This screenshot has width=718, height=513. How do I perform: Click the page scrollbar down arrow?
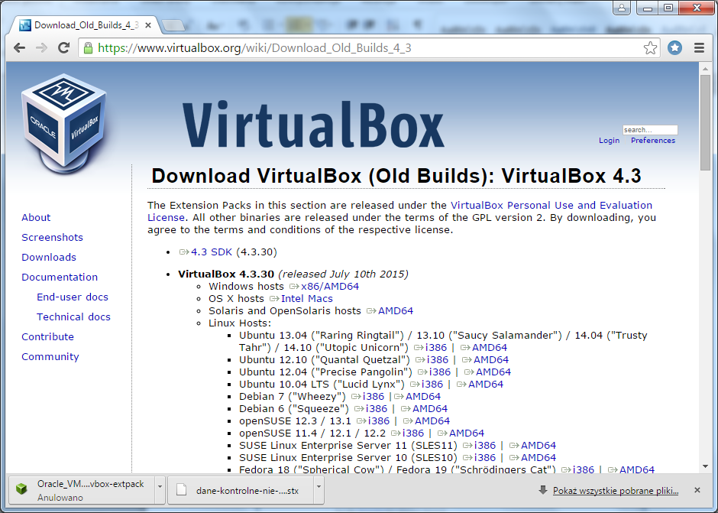click(705, 466)
